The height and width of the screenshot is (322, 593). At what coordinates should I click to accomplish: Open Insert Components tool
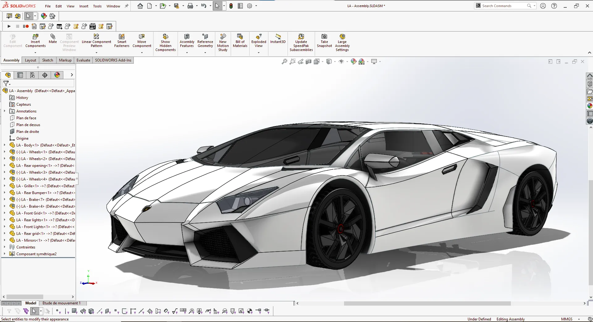tap(36, 41)
